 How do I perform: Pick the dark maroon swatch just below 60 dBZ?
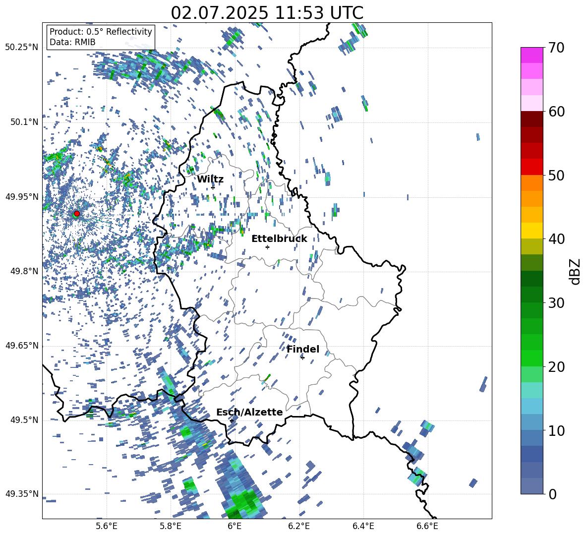531,119
